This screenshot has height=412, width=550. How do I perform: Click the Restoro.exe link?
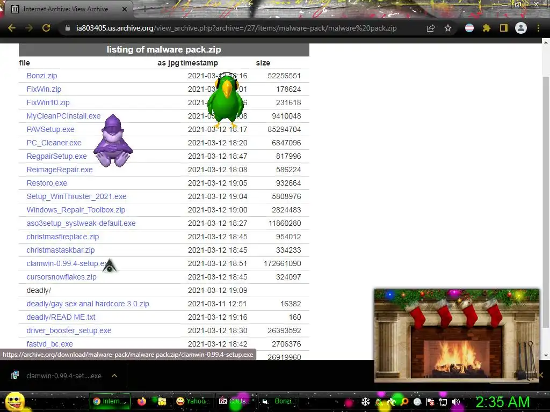tap(47, 183)
